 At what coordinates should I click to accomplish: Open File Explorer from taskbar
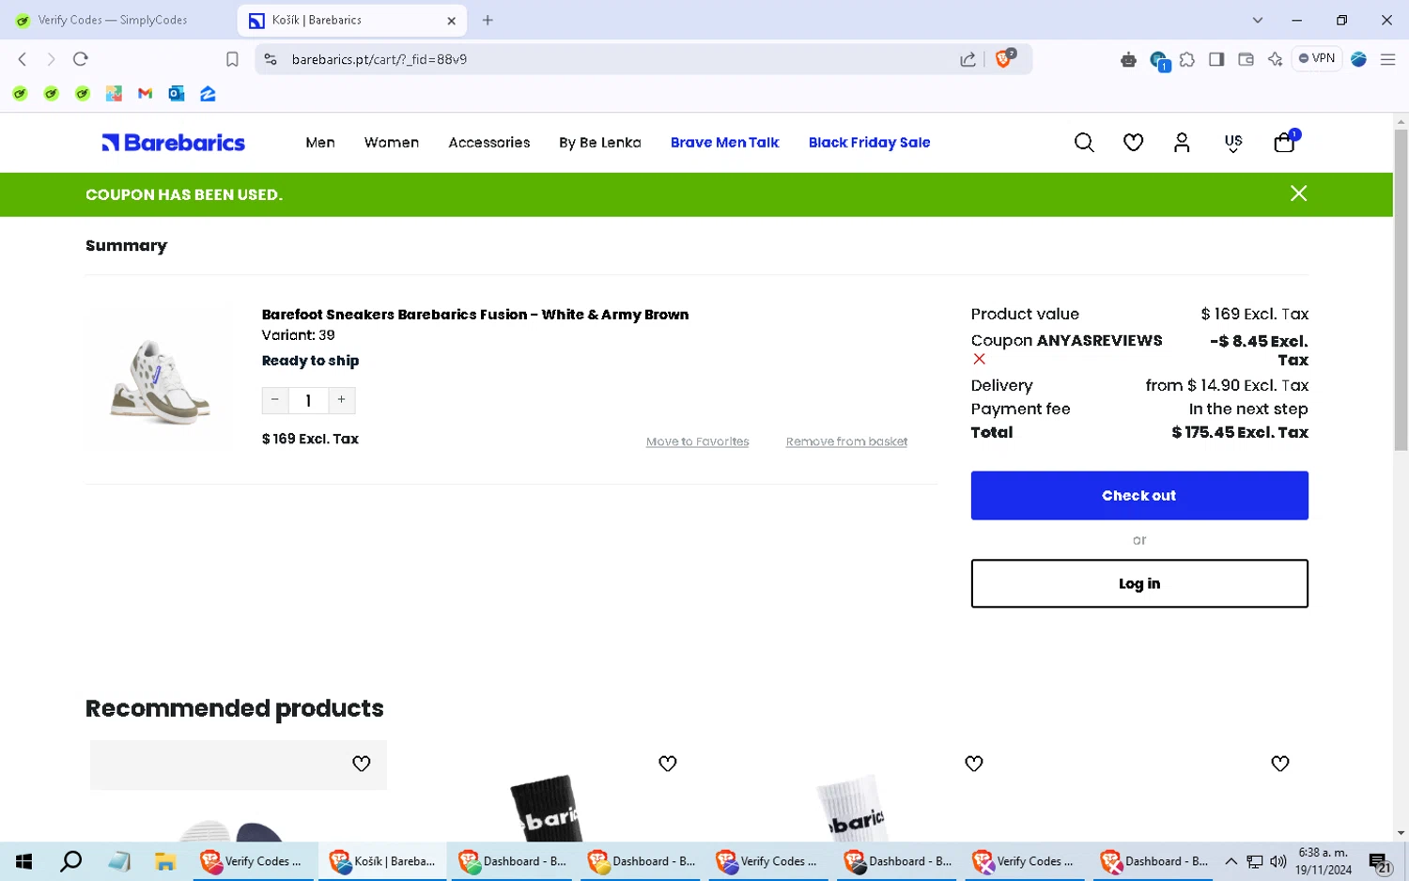point(165,861)
